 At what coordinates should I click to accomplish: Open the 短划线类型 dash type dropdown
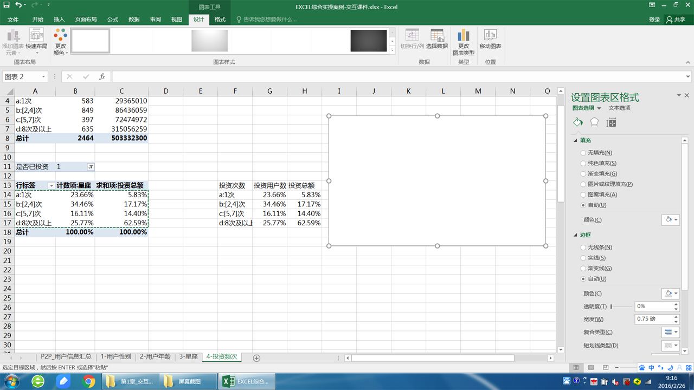coord(671,345)
